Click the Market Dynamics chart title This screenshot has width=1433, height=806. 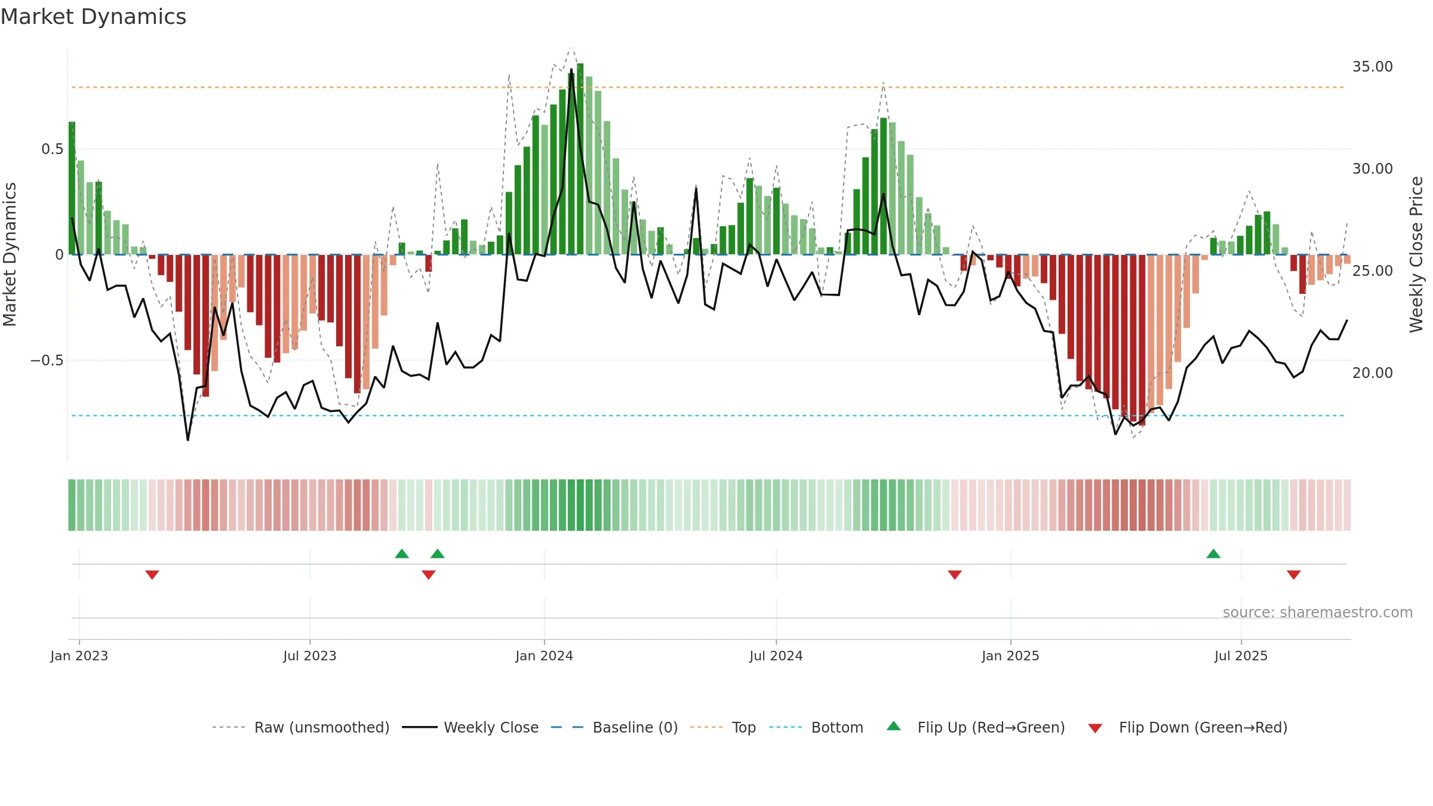(x=93, y=17)
